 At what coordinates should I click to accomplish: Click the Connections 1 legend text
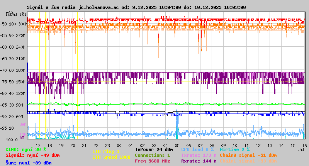[152, 155]
